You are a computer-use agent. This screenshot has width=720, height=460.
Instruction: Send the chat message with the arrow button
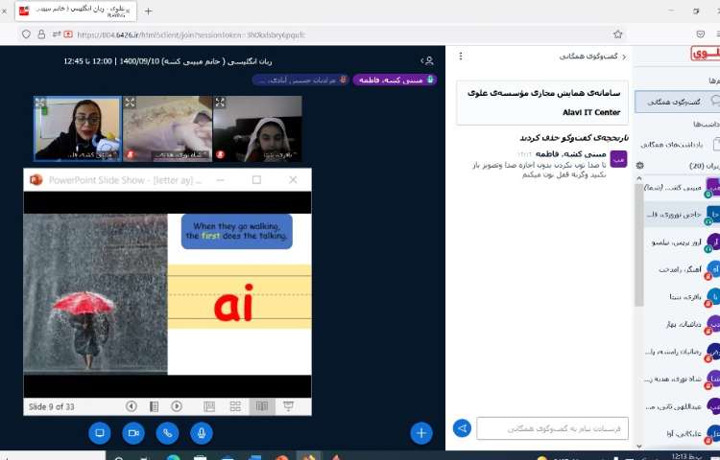(x=462, y=428)
